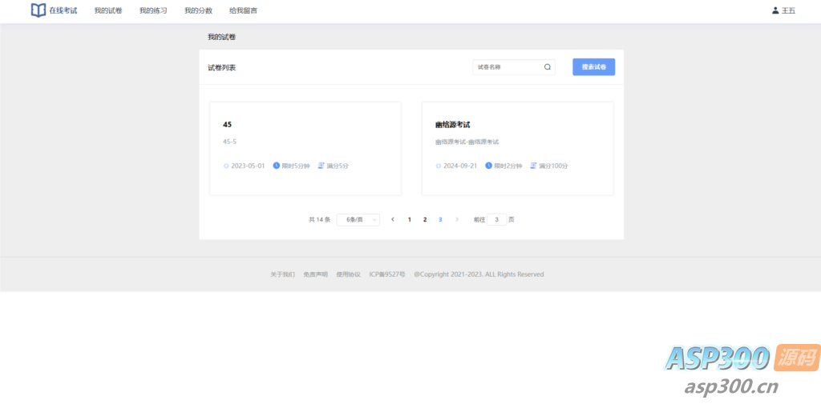This screenshot has height=404, width=821.
Task: Click the next page right arrow
Action: (457, 219)
